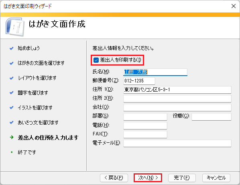Click the 住所 2 address field
Image resolution: width=240 pixels, height=185 pixels.
[177, 99]
